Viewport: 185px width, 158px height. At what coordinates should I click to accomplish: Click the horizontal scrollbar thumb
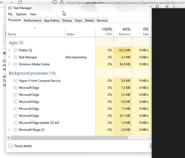[69, 137]
